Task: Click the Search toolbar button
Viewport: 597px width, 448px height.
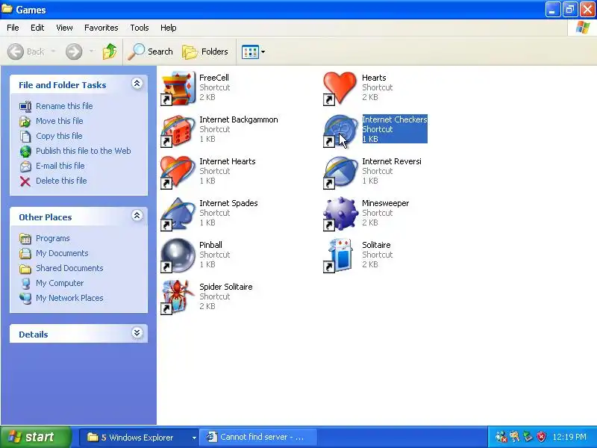Action: [151, 52]
